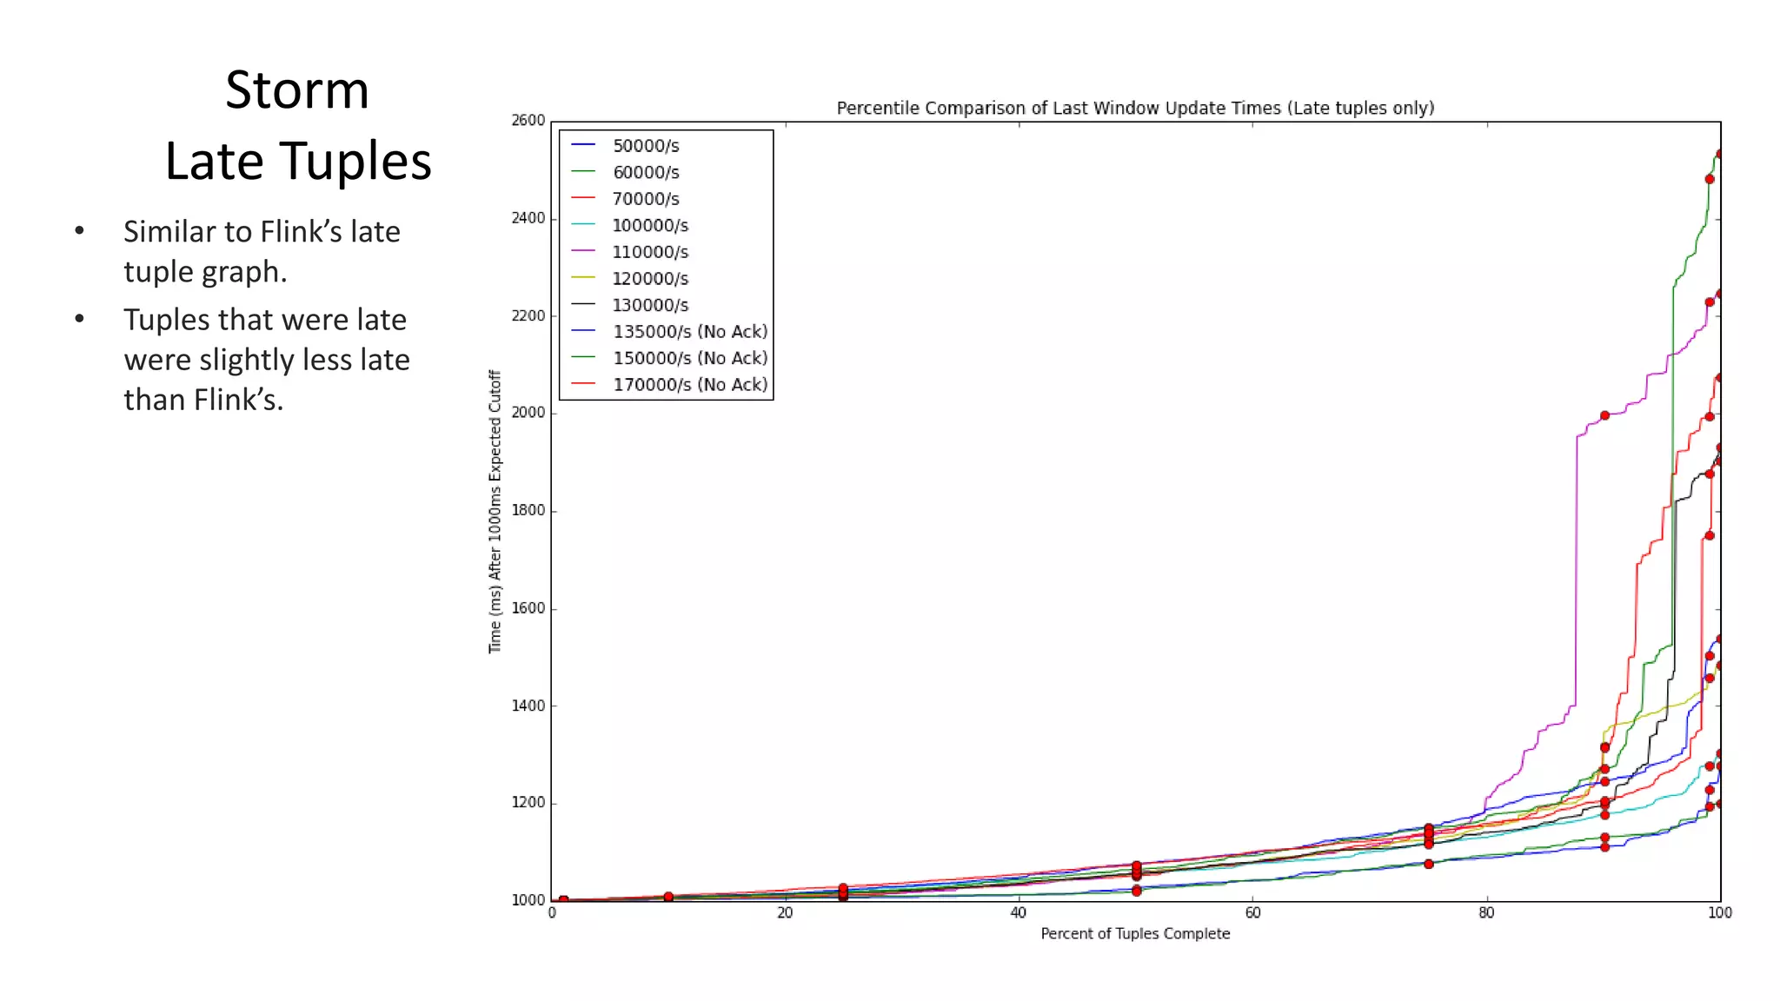Click legend entry '120000/s'

tap(650, 279)
